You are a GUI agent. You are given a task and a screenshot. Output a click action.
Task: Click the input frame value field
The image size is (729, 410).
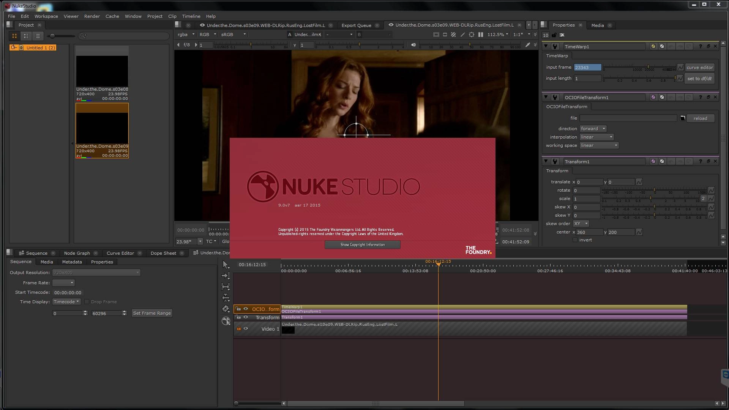587,68
